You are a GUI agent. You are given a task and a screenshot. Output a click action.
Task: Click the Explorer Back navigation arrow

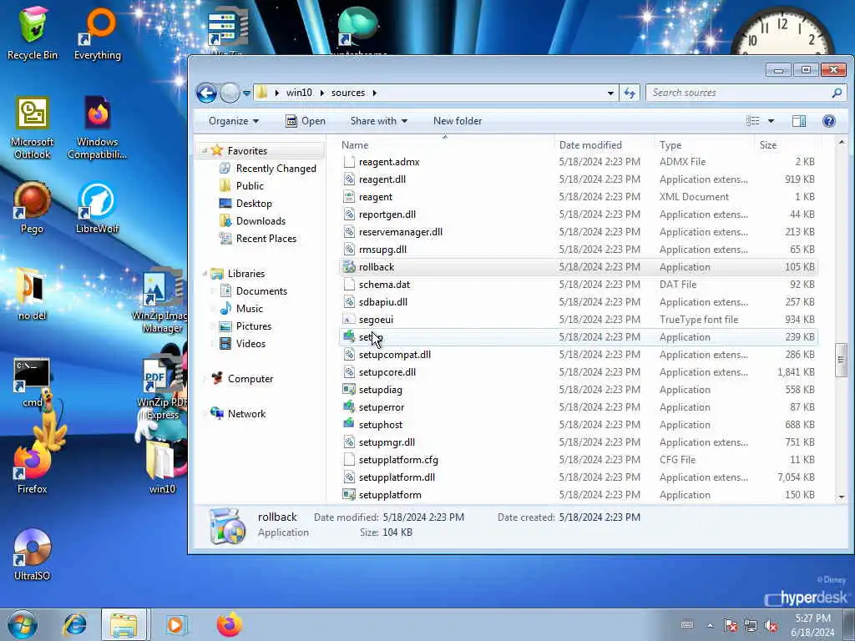pyautogui.click(x=207, y=93)
